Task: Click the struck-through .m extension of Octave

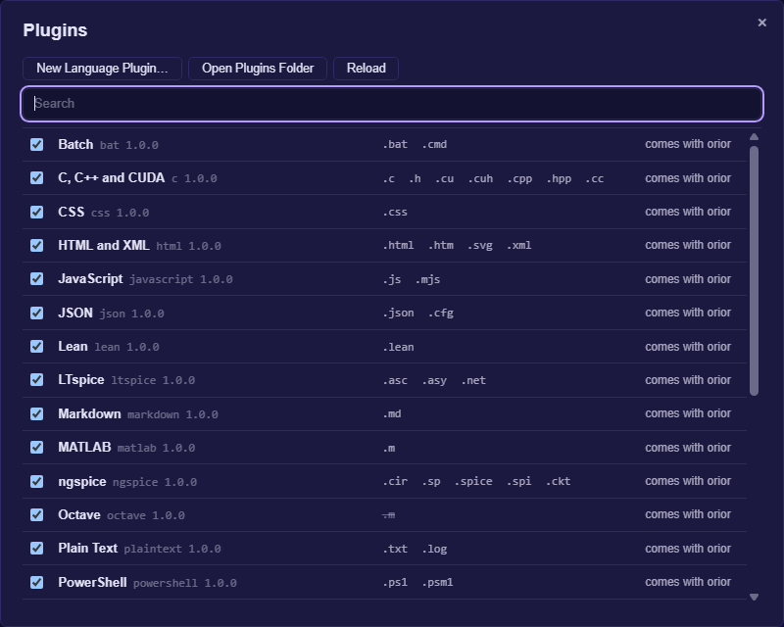Action: 388,515
